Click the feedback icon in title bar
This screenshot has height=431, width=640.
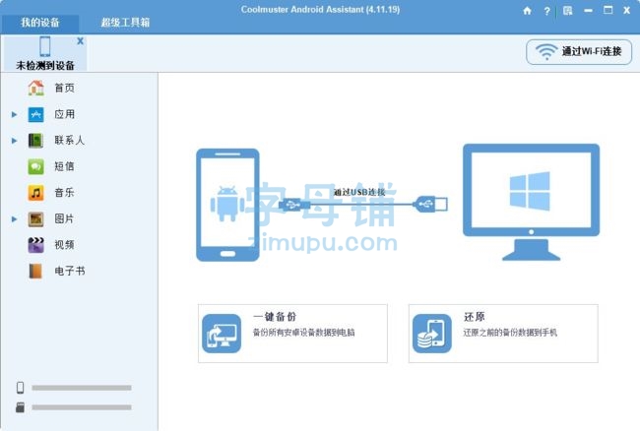click(567, 11)
